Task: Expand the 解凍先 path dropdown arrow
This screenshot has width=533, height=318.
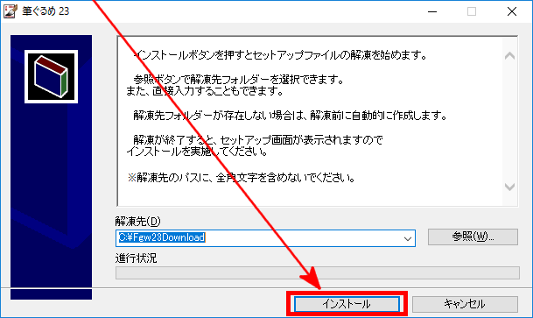Action: click(408, 239)
